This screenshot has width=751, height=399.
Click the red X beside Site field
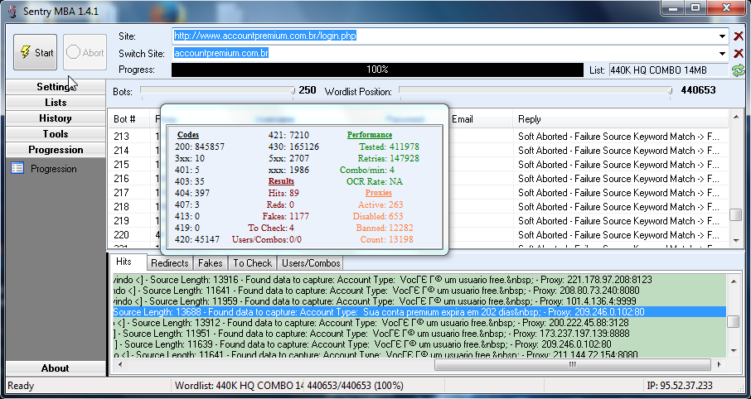(x=739, y=36)
